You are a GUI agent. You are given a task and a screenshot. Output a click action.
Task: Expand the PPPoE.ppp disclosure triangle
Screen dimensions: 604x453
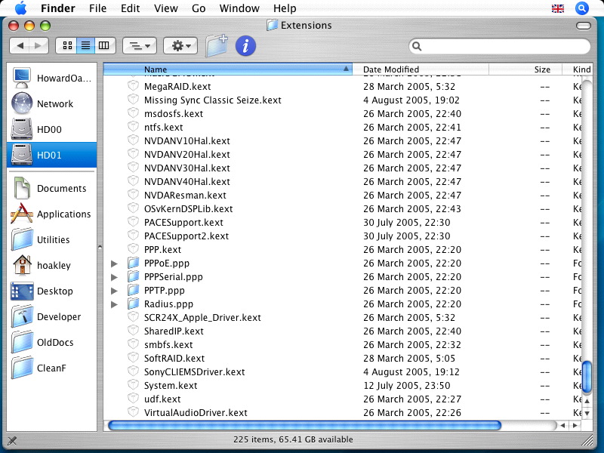point(113,263)
